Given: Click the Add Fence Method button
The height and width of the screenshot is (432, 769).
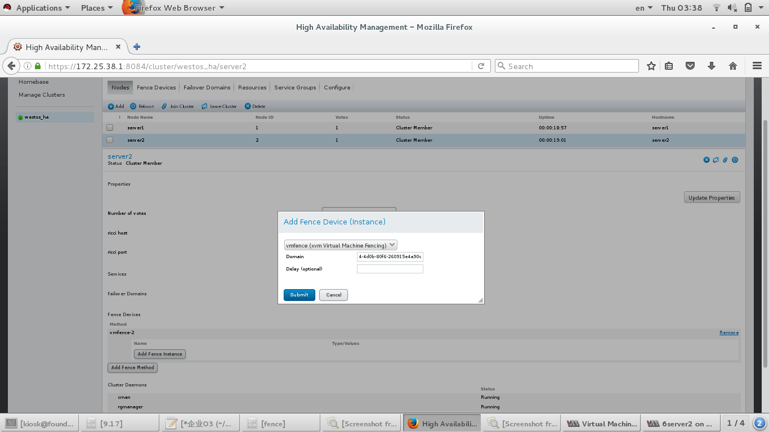Looking at the screenshot, I should pyautogui.click(x=132, y=367).
